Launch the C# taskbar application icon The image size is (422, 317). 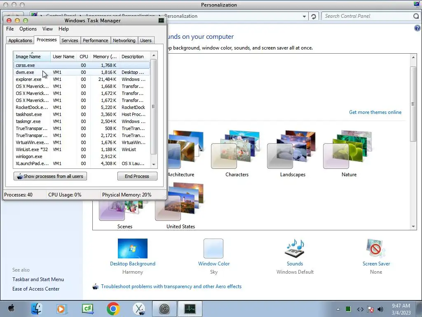[88, 309]
